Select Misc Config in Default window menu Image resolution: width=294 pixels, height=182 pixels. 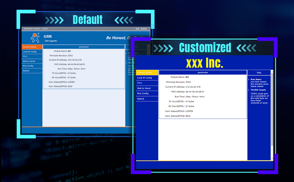[x=32, y=66]
